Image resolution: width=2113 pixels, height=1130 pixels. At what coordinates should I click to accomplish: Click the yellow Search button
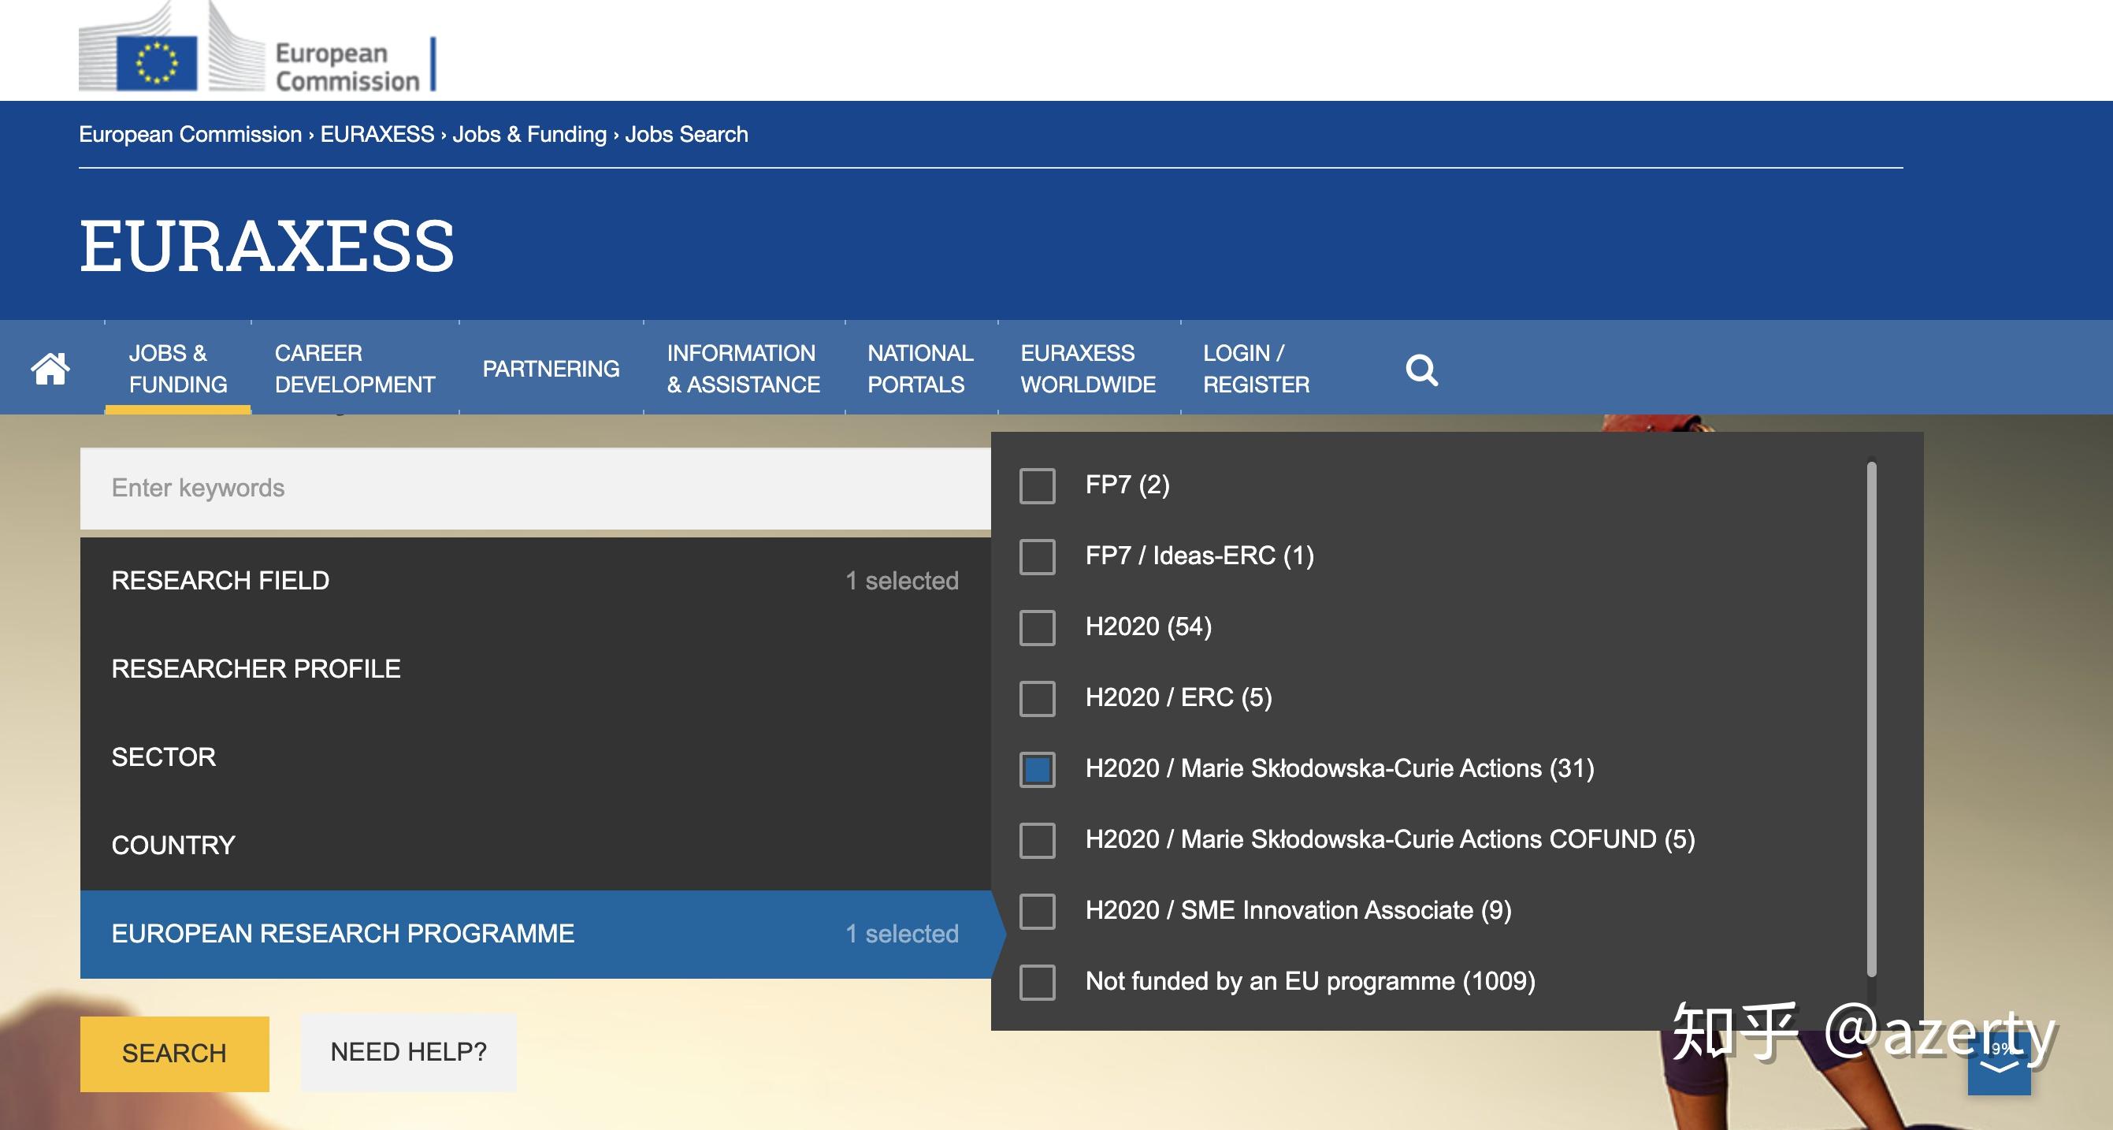click(175, 1054)
